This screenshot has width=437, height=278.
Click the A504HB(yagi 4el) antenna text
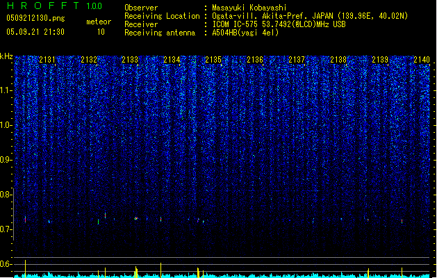click(x=245, y=33)
